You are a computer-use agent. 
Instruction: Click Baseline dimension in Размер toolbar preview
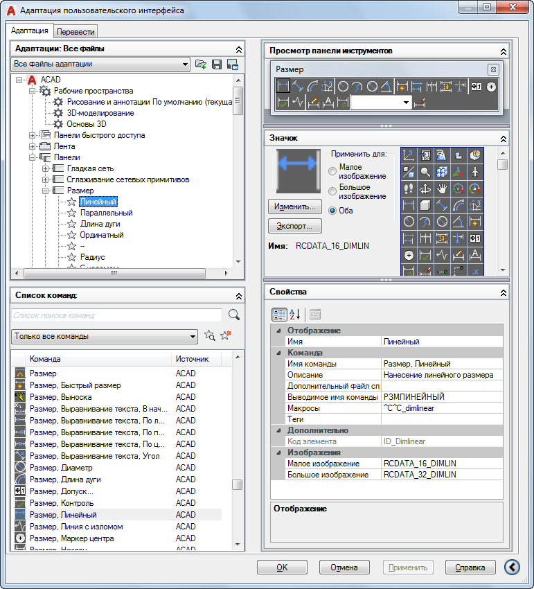416,87
